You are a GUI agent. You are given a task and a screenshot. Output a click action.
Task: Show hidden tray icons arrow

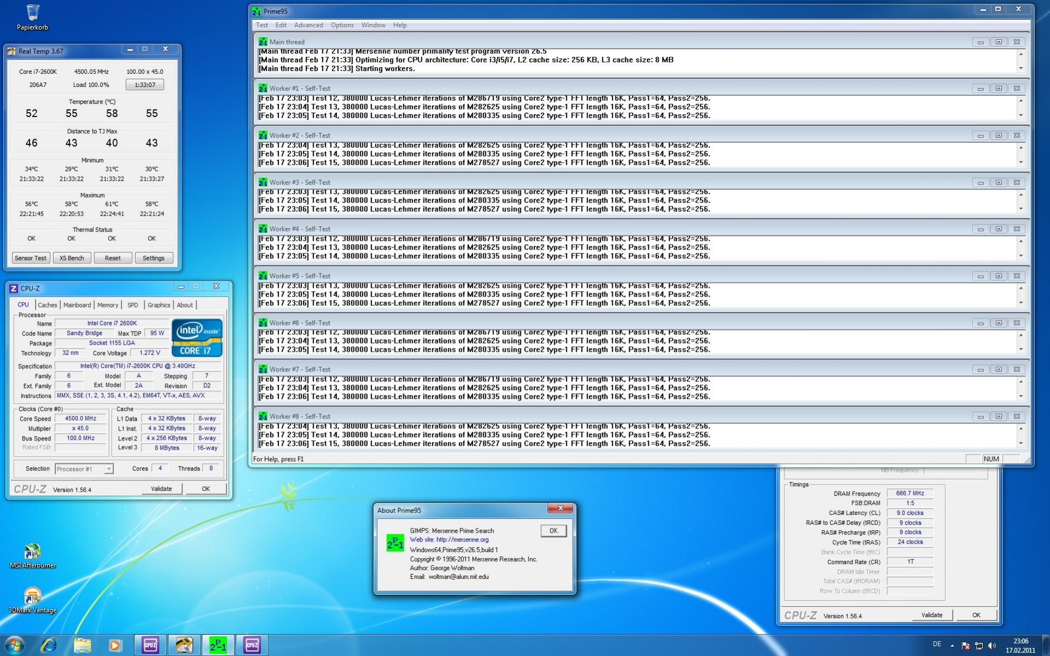(x=952, y=646)
